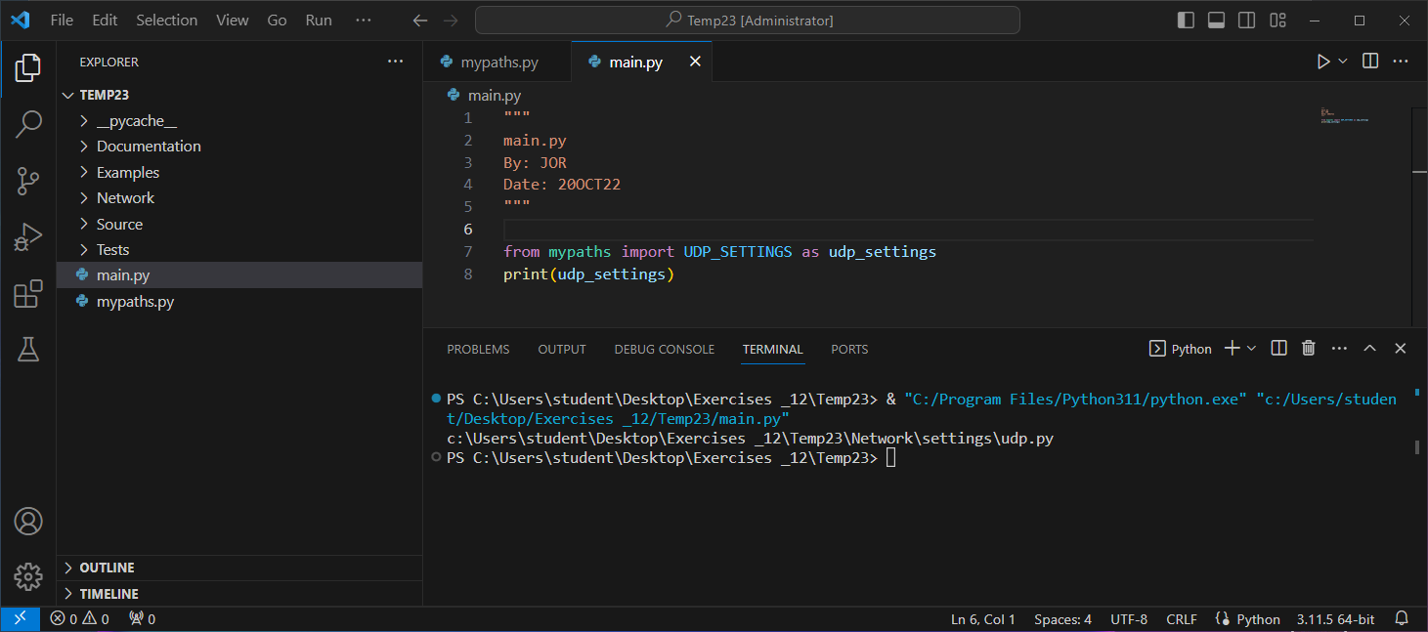Click the Temp23 command center search box
Screen dimensions: 1428x632
click(x=748, y=21)
